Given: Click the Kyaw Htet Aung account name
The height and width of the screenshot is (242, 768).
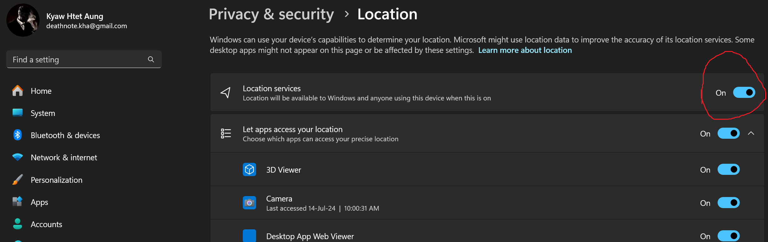Looking at the screenshot, I should 75,16.
